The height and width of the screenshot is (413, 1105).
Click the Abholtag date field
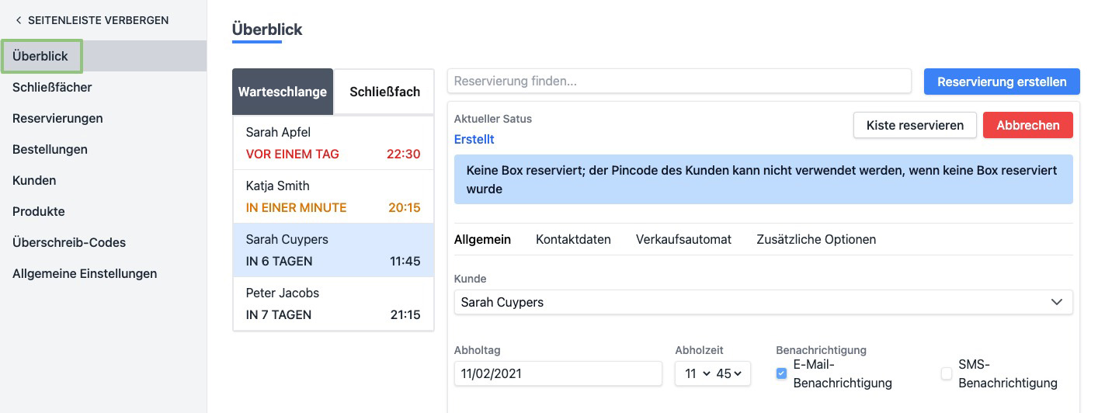point(558,373)
